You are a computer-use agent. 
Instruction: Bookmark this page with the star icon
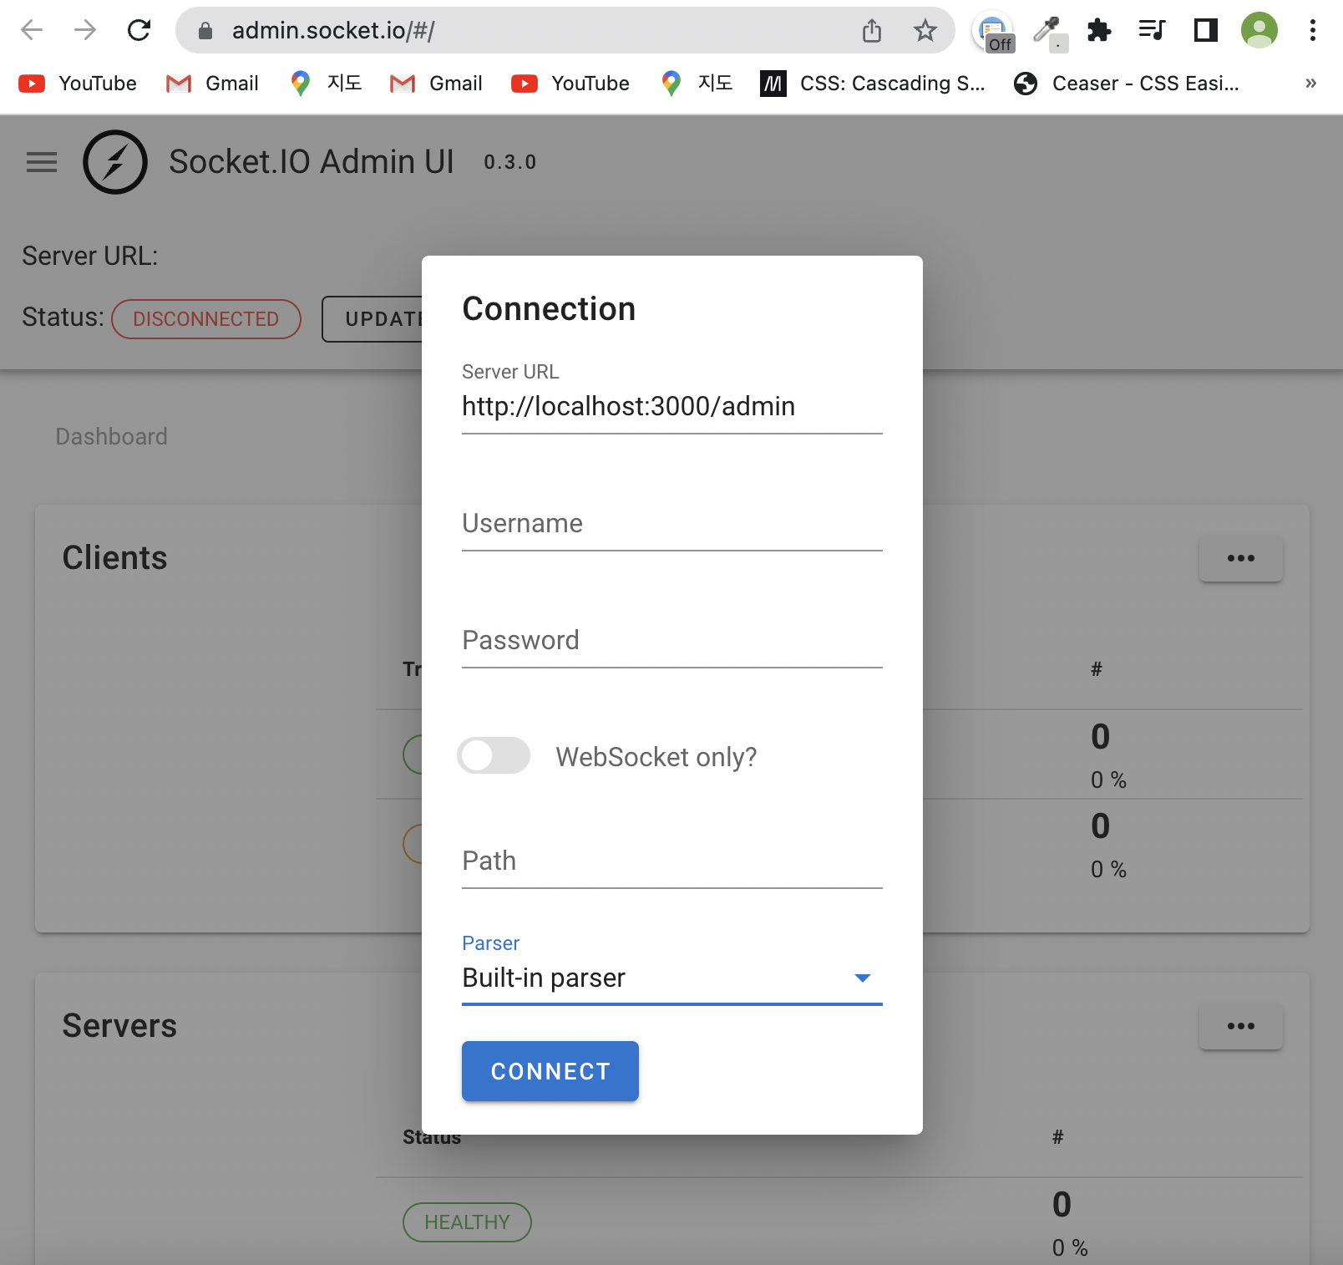[925, 31]
